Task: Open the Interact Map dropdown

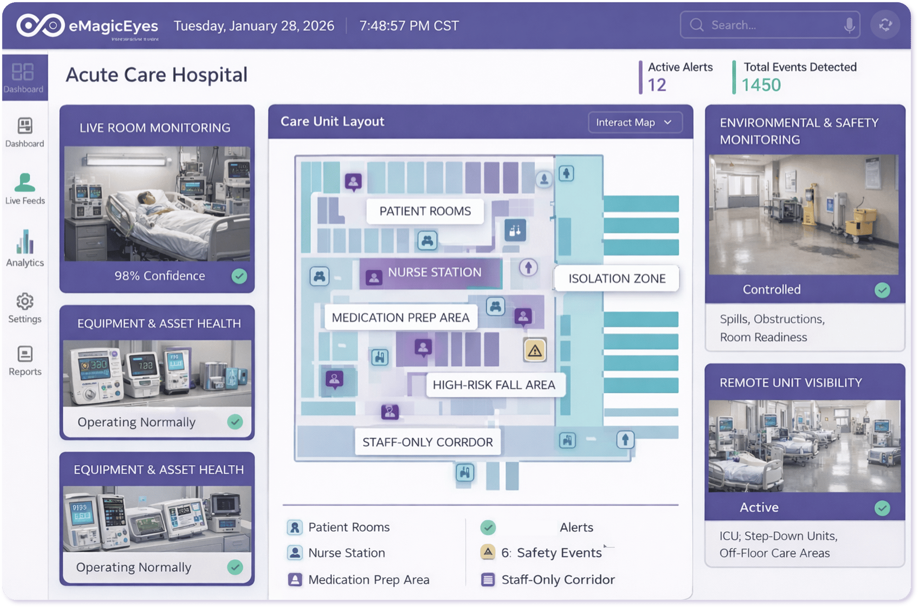Action: (635, 122)
